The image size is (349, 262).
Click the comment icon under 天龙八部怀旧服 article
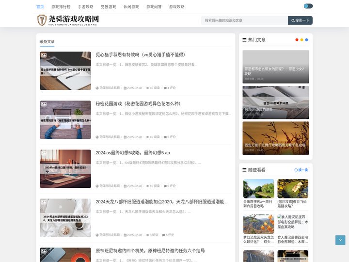tap(163, 235)
